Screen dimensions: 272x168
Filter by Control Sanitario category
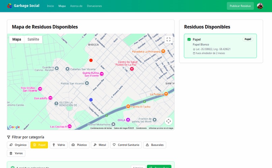(126, 145)
